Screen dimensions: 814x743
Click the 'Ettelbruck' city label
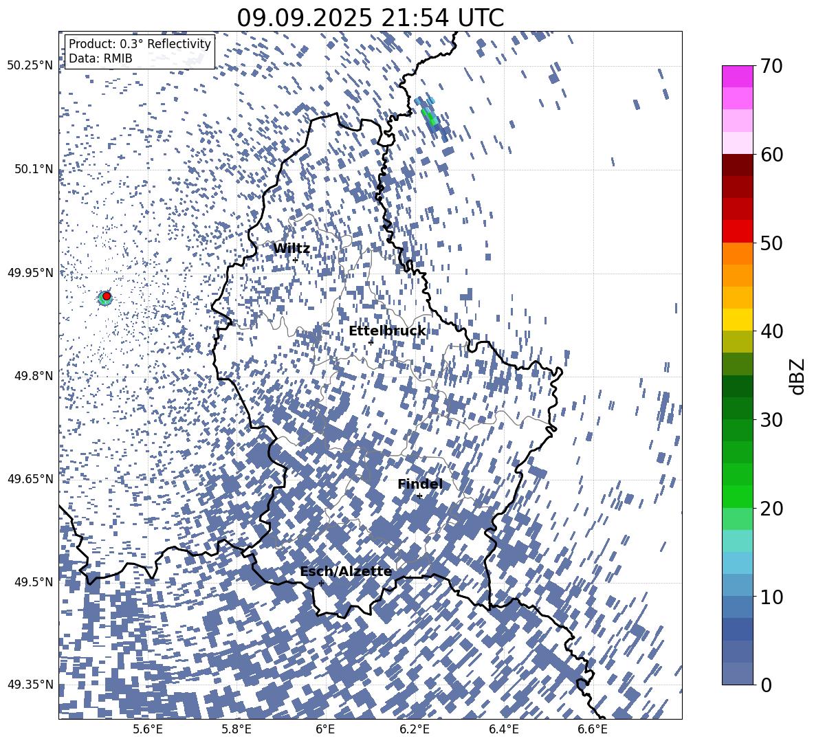(387, 331)
